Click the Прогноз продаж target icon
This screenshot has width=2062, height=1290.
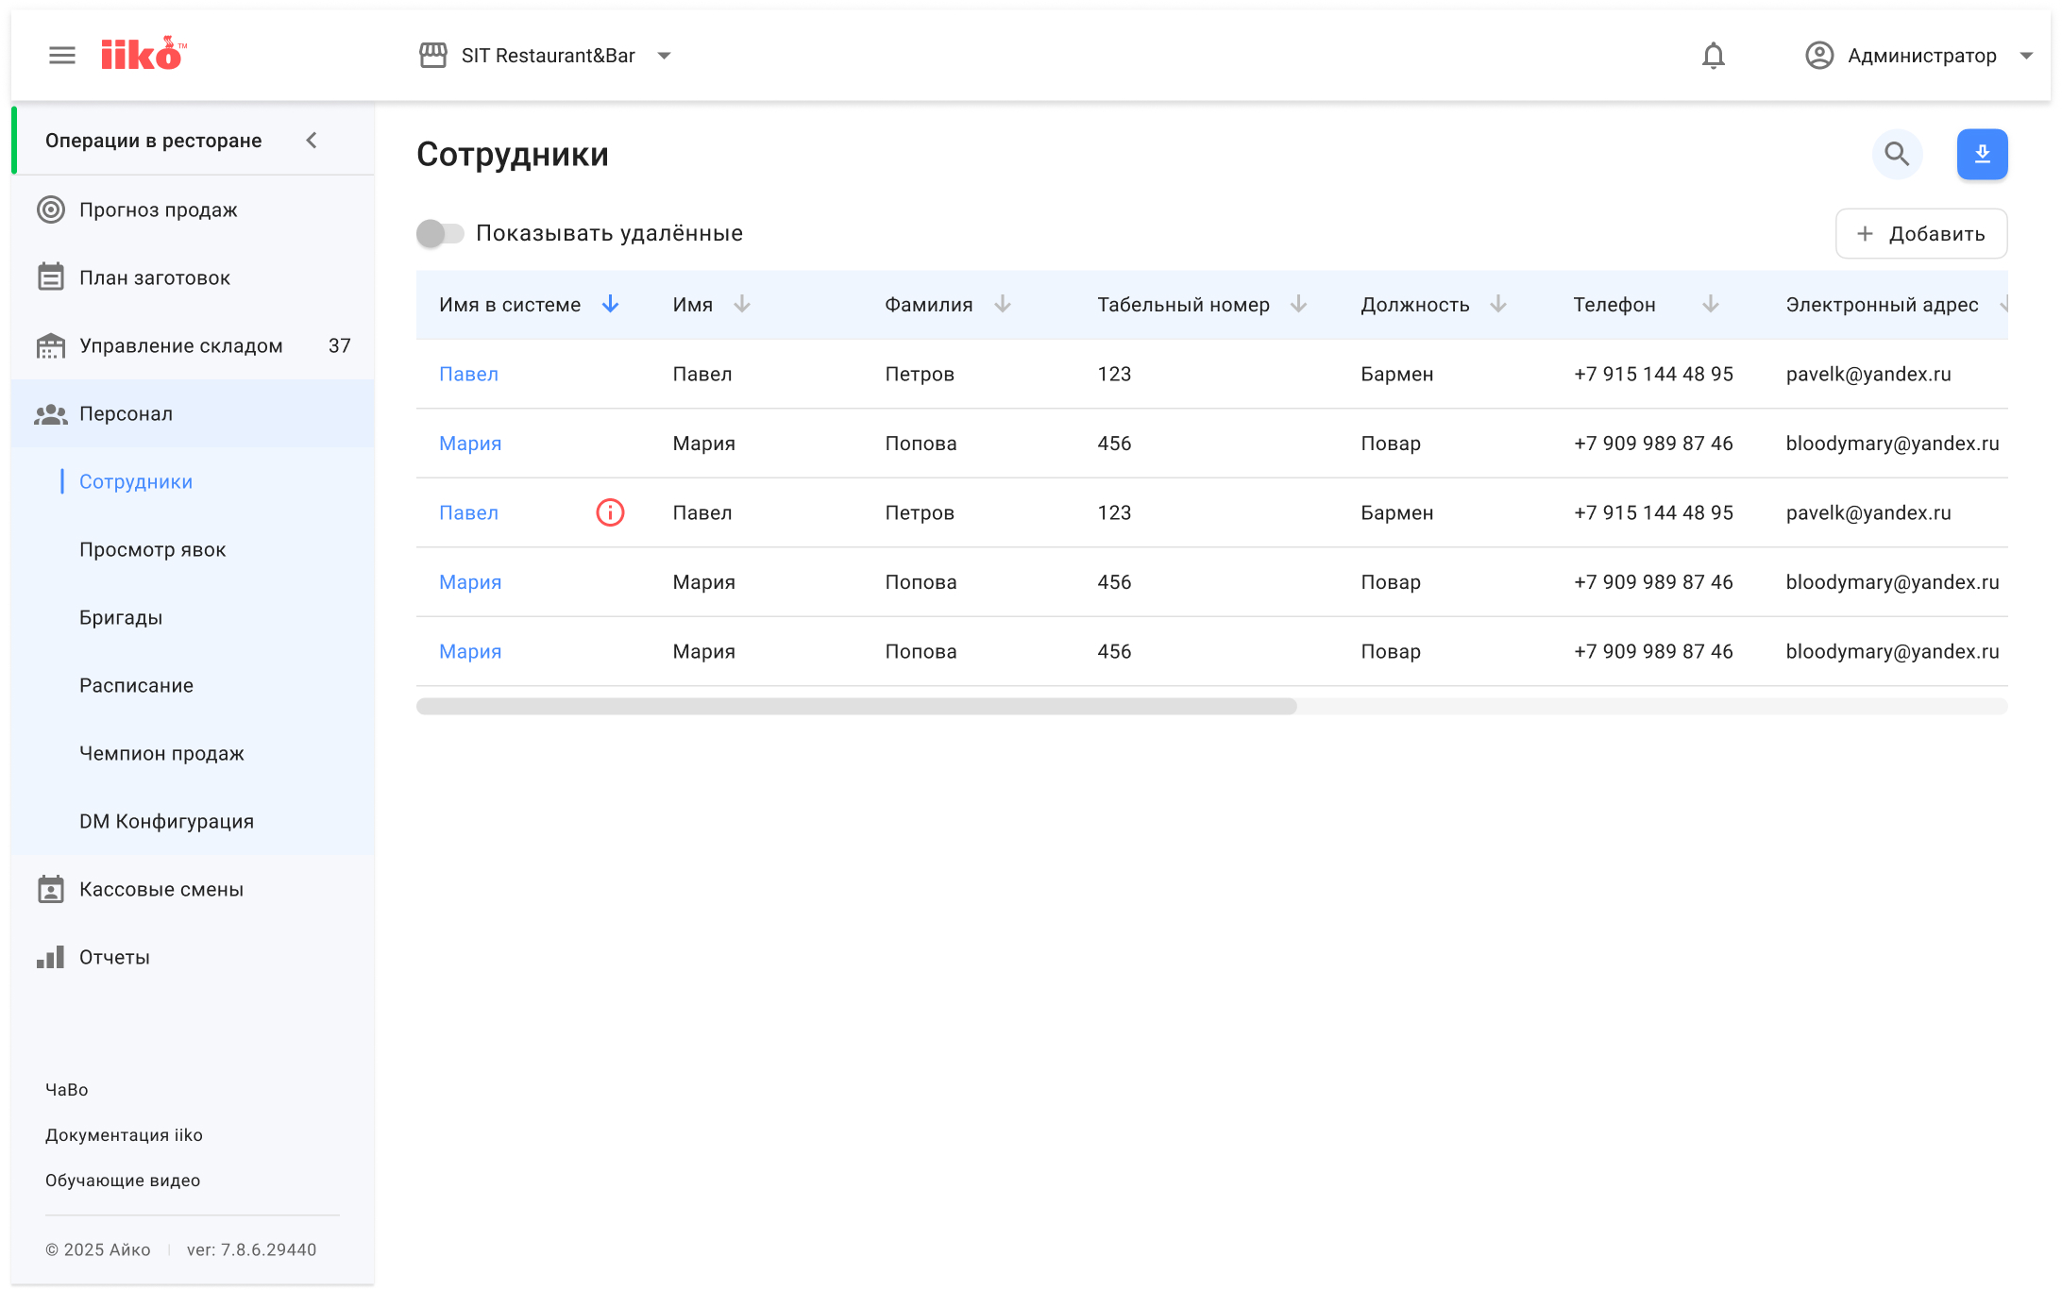click(x=51, y=209)
